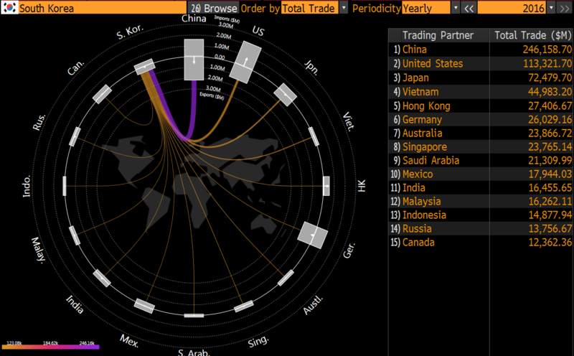Click the Rus. node on the chart ring
Image resolution: width=574 pixels, height=356 pixels.
click(x=75, y=136)
